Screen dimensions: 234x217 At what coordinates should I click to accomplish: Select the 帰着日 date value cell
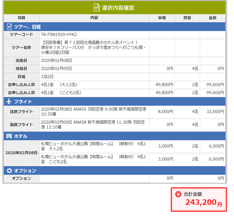click(x=57, y=69)
